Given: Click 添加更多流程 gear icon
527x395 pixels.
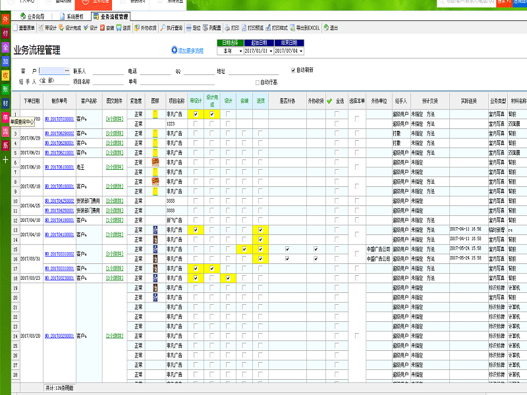Looking at the screenshot, I should tap(175, 50).
